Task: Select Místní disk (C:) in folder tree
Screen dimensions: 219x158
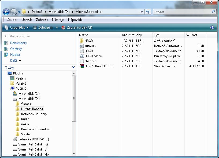Action: click(29, 94)
